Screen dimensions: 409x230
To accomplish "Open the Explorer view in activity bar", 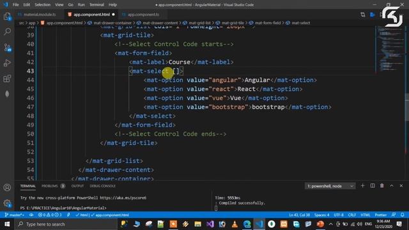I will [7, 17].
